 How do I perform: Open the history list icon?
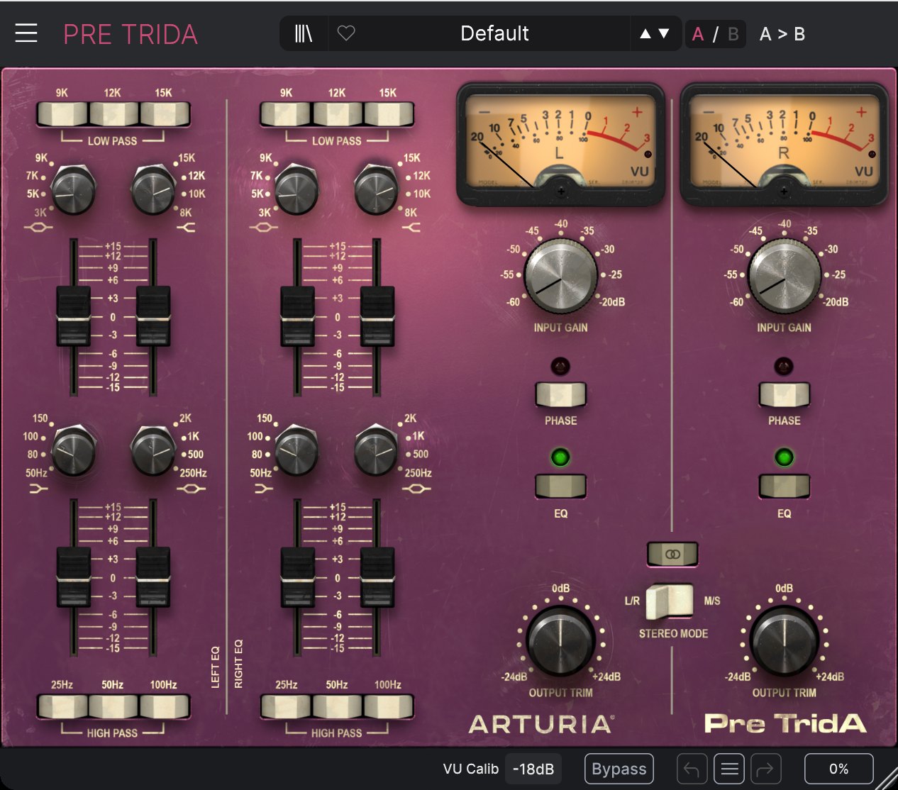[x=729, y=769]
